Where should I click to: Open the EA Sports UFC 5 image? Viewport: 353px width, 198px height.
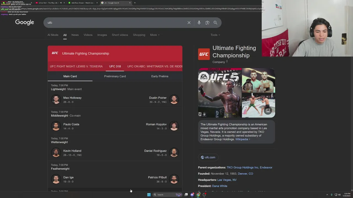click(x=220, y=93)
